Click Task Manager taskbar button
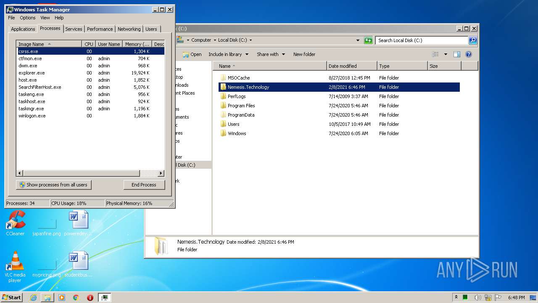 (104, 298)
